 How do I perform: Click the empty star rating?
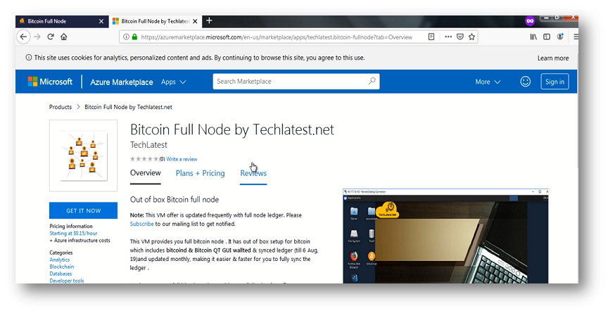pos(144,159)
